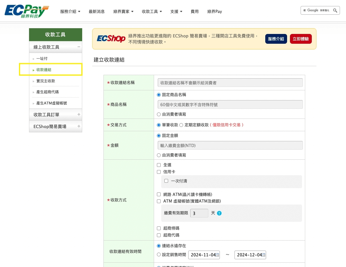346x267 pixels.
Task: Select 固定金額 radio button
Action: coord(159,136)
